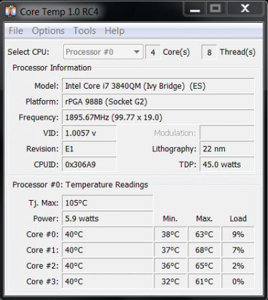Click Core #1 maximum temperature 68°C
The height and width of the screenshot is (300, 268).
tap(204, 250)
